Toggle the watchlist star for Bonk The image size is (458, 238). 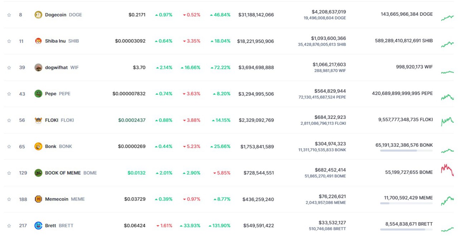tap(9, 147)
